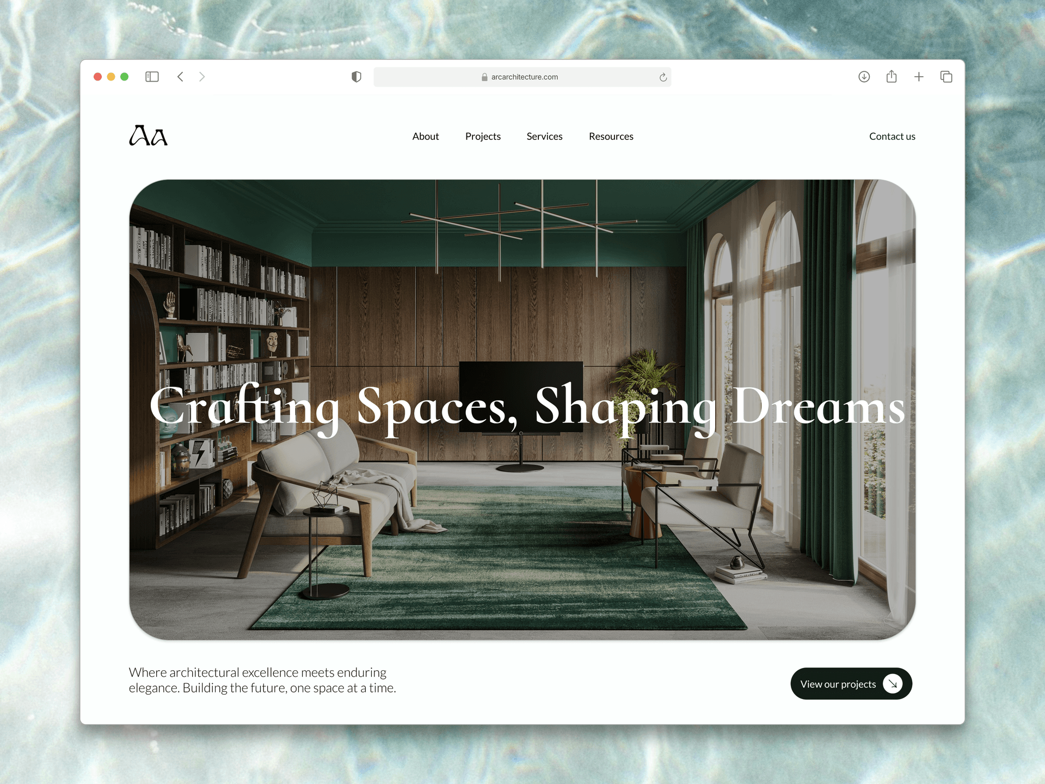Toggle the privacy shield icon in address bar
The image size is (1045, 784).
tap(356, 76)
